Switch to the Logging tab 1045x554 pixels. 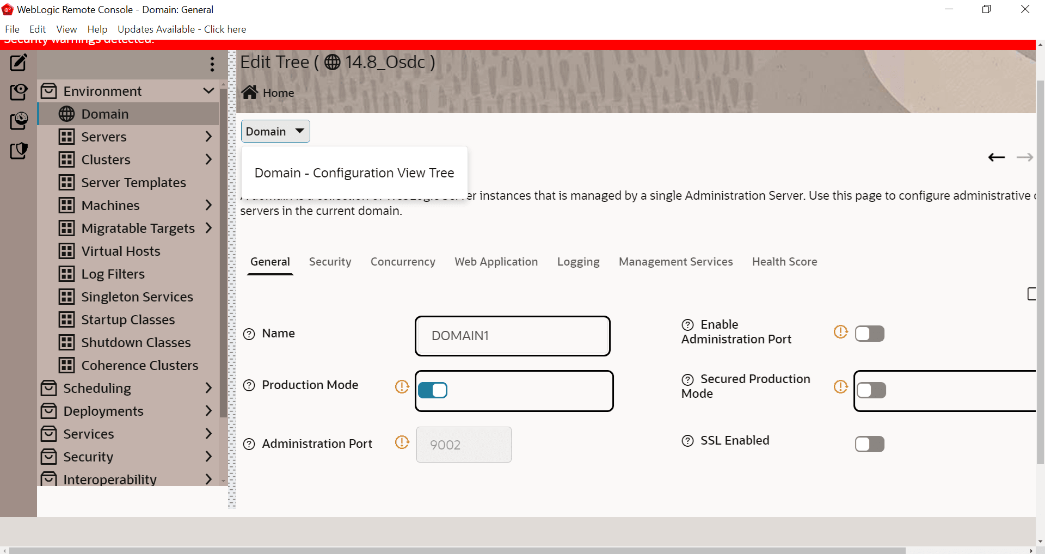point(579,262)
